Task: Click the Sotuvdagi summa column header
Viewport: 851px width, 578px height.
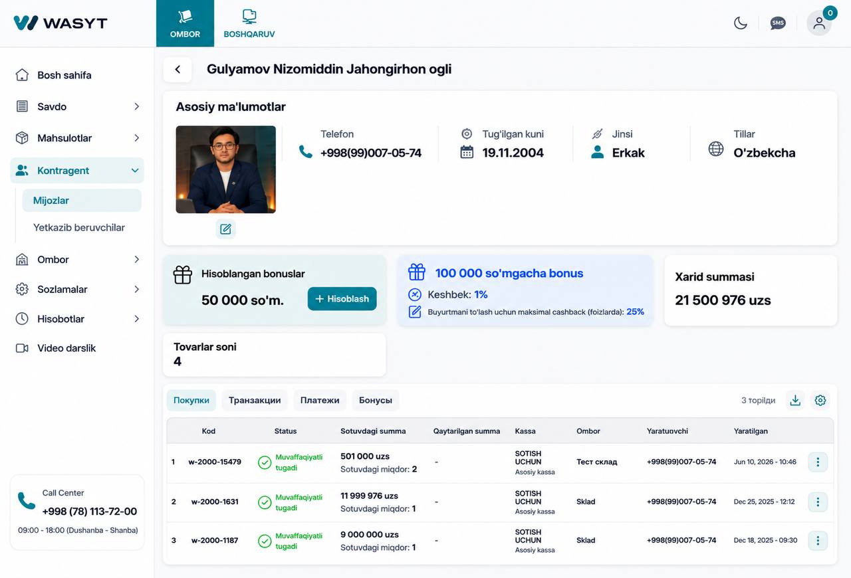Action: (373, 431)
